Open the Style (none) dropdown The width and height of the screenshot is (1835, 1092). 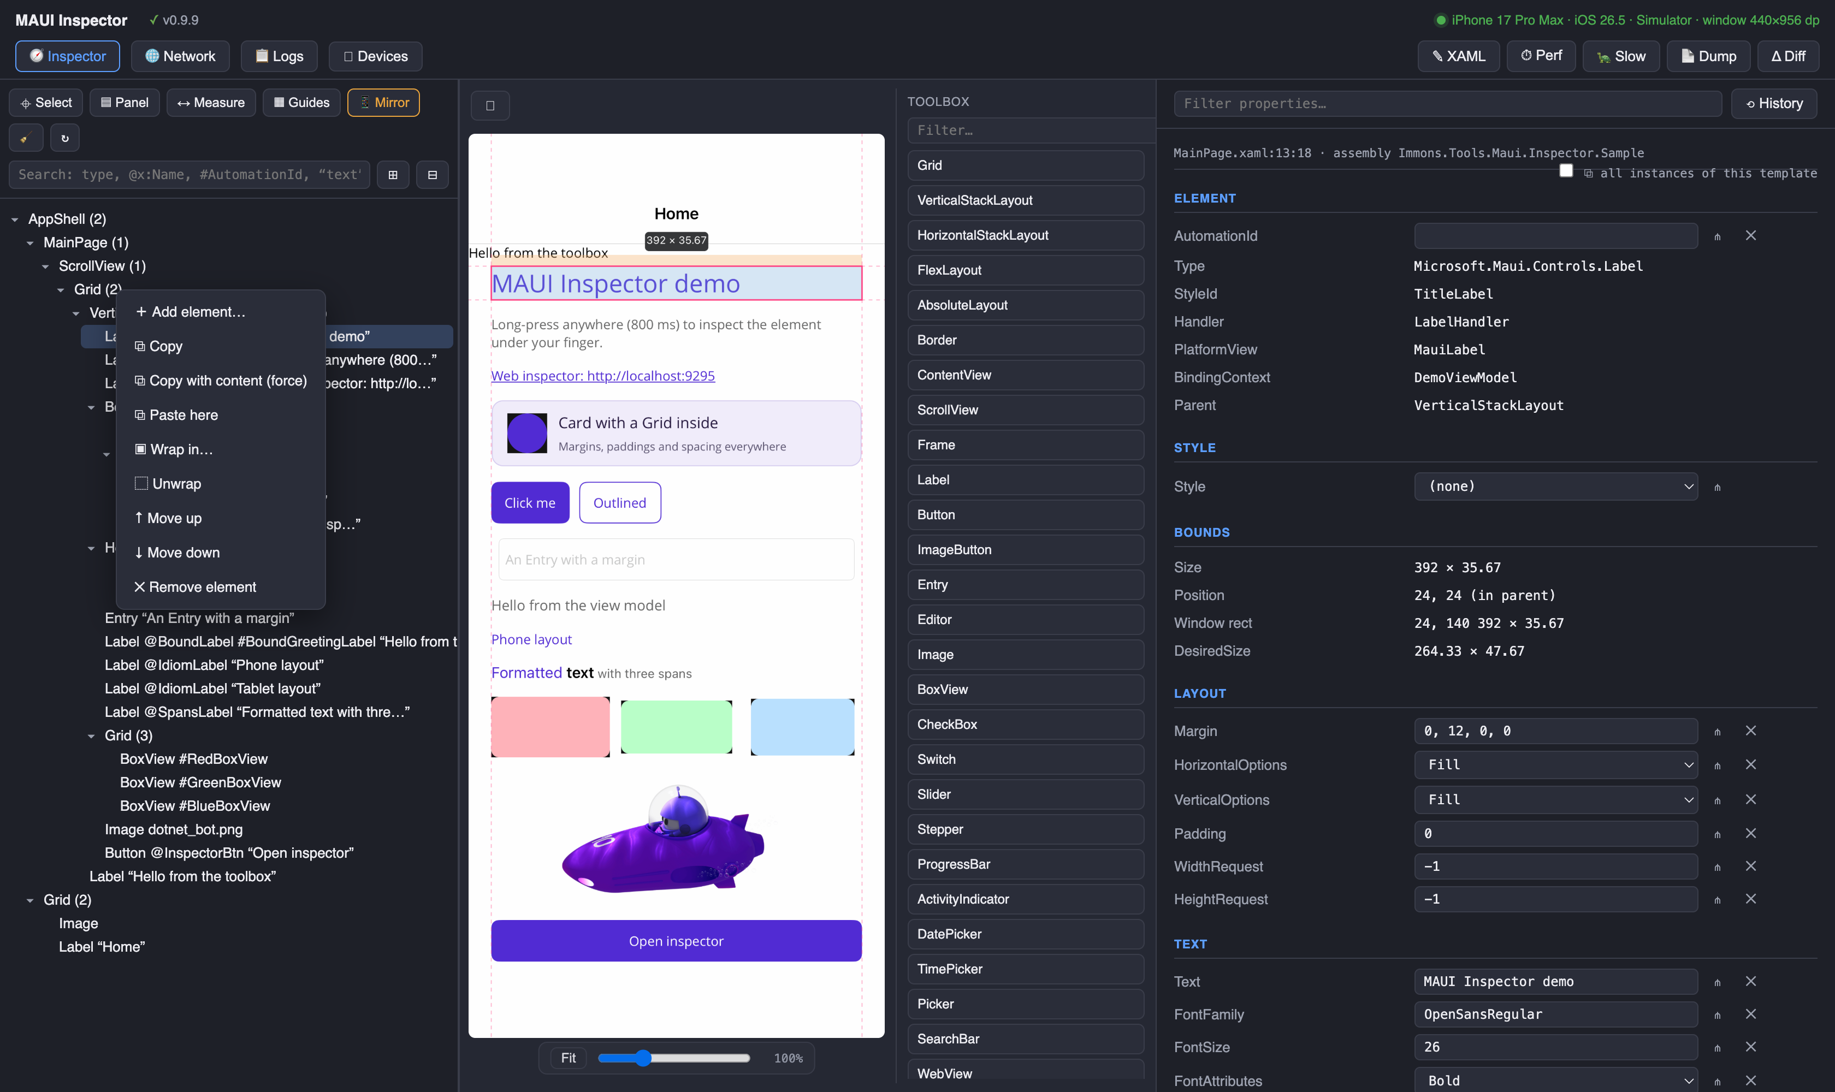1555,486
